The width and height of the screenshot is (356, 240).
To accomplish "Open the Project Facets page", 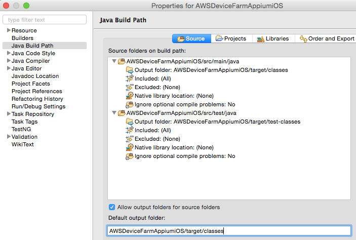I will click(x=31, y=84).
